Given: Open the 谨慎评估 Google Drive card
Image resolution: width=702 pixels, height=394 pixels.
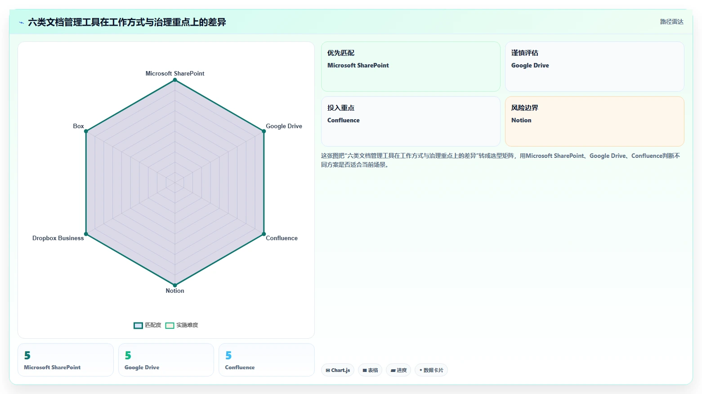Looking at the screenshot, I should coord(595,67).
